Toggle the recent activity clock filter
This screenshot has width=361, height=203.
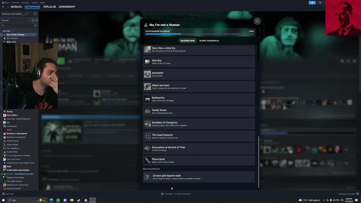[33, 20]
